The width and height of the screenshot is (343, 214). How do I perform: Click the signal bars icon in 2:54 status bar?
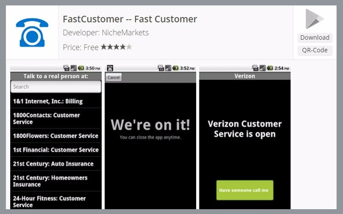pyautogui.click(x=263, y=68)
